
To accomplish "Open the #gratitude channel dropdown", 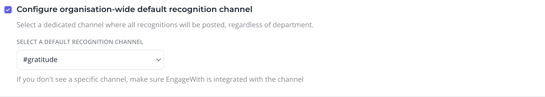I will click(x=90, y=60).
